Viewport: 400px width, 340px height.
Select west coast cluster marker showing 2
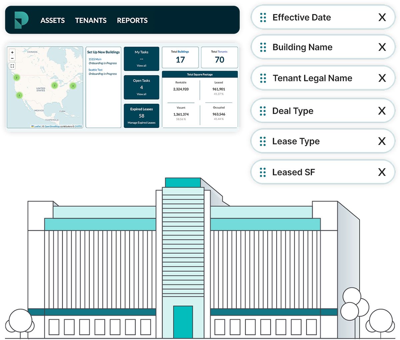coord(16,77)
